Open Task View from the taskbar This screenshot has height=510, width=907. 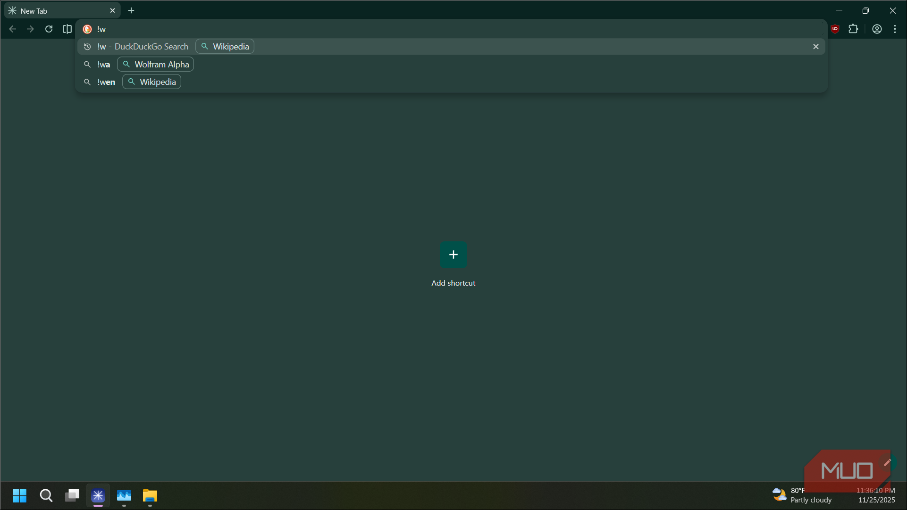[72, 495]
